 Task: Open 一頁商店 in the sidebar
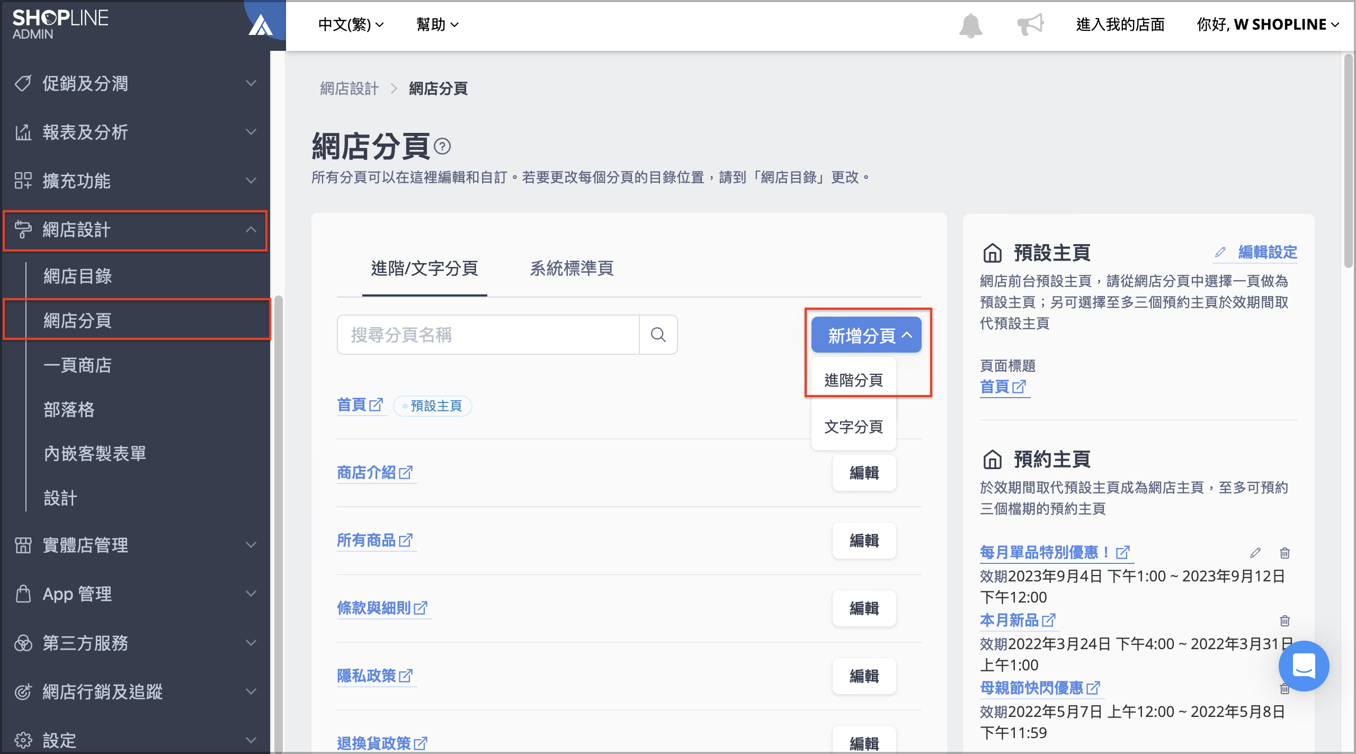tap(78, 365)
